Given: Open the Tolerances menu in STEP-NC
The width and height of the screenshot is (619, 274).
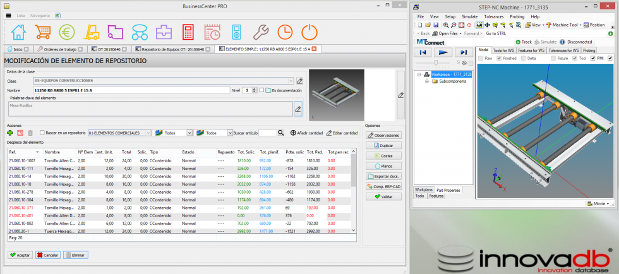Looking at the screenshot, I should (494, 16).
